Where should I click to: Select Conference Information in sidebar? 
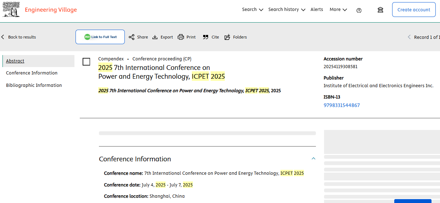point(32,73)
